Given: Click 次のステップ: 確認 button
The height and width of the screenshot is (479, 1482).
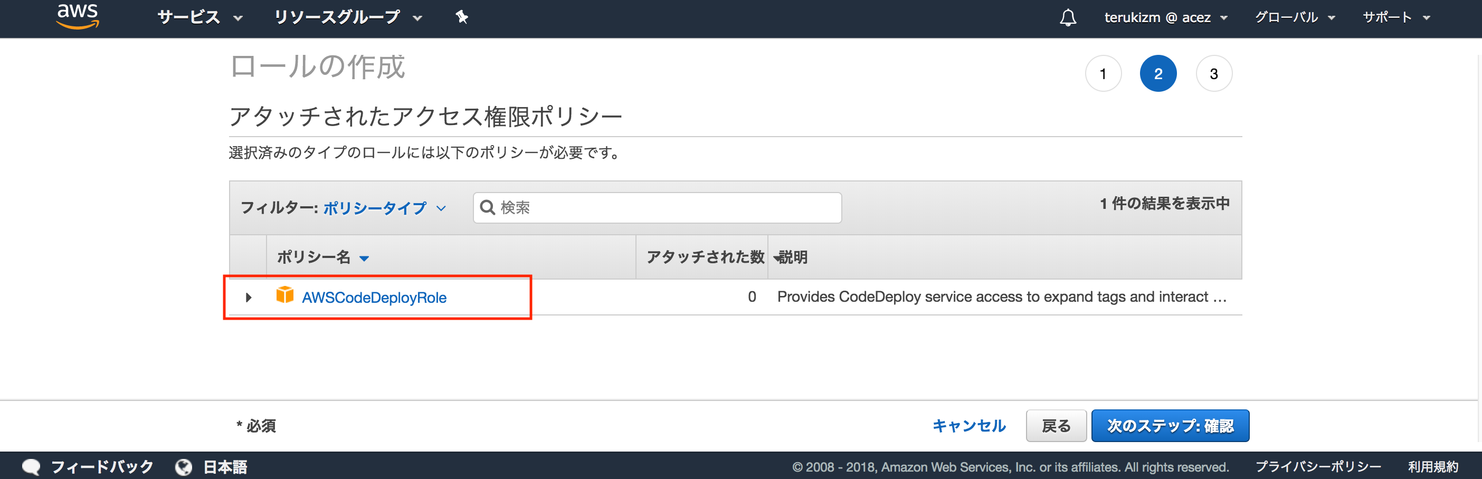Looking at the screenshot, I should pyautogui.click(x=1170, y=426).
